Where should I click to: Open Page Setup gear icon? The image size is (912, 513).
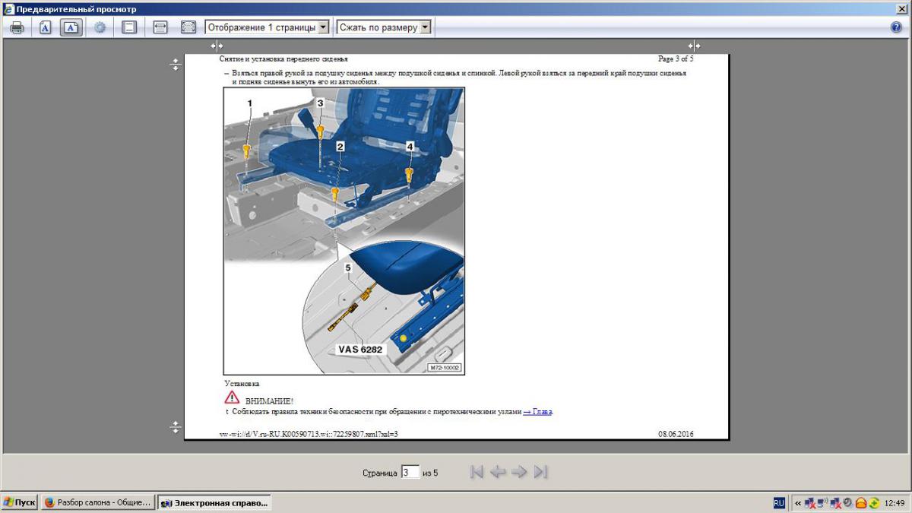point(100,27)
